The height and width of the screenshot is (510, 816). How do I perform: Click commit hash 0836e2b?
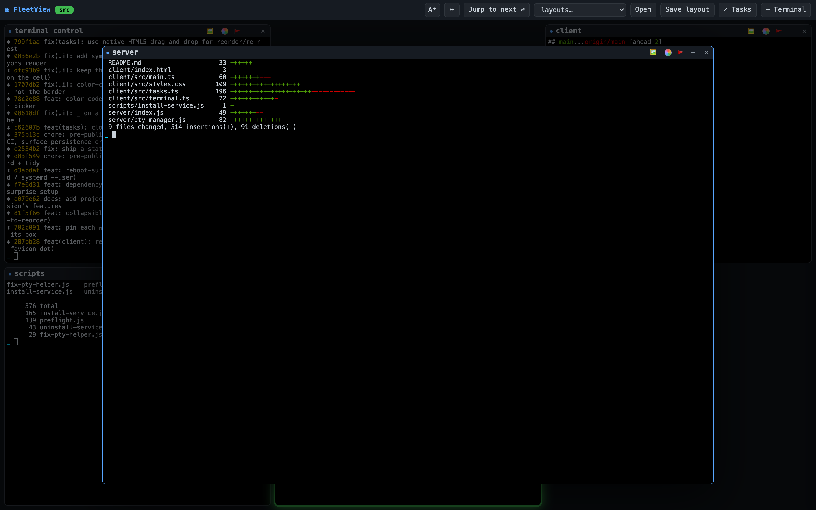pyautogui.click(x=27, y=56)
